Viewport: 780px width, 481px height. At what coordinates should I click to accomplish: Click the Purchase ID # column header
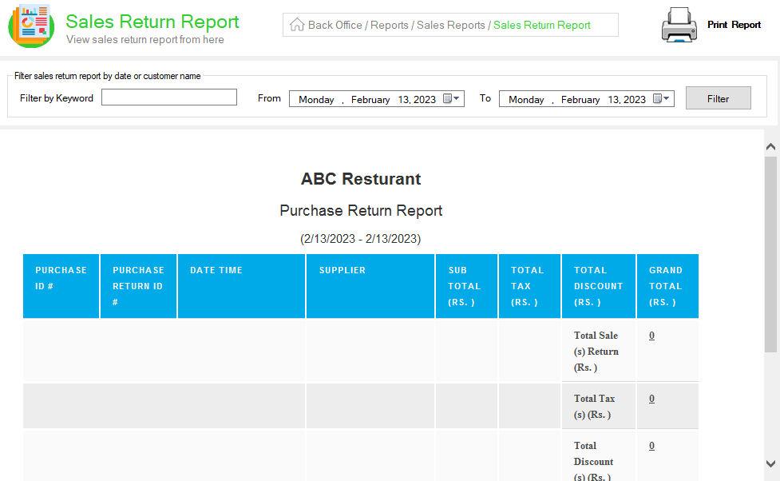point(61,286)
